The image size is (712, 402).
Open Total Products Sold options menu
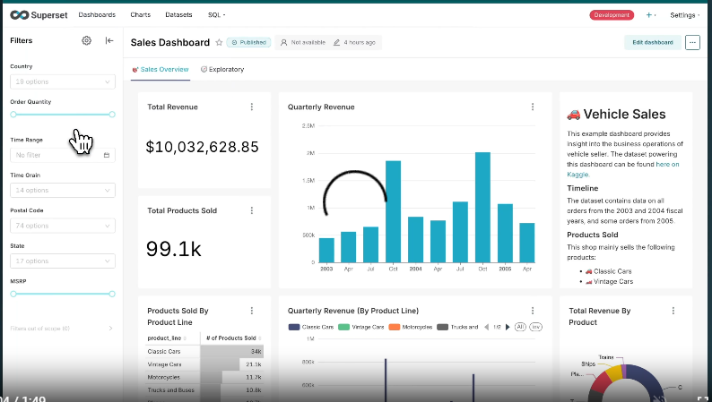pos(252,210)
